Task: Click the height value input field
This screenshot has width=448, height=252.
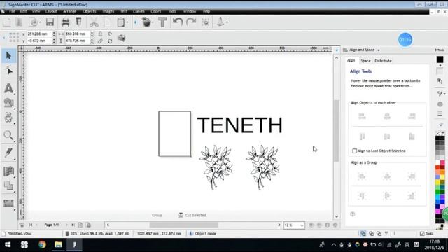Action: [x=77, y=41]
